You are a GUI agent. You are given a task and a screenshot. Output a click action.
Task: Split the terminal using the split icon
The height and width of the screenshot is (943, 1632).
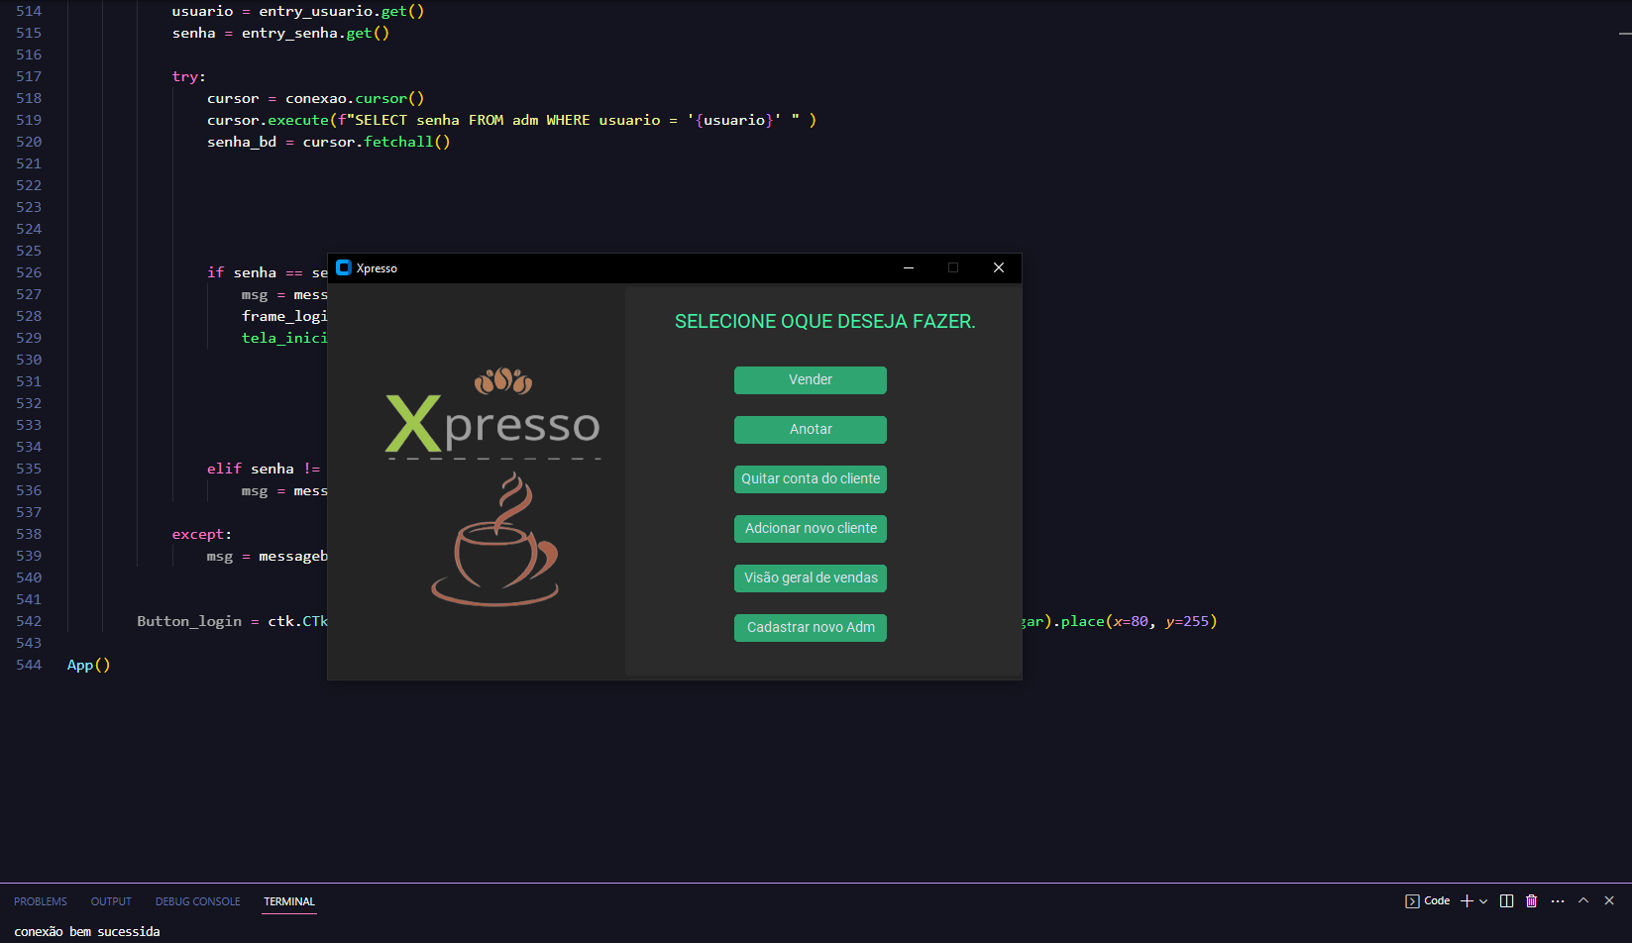pos(1506,900)
